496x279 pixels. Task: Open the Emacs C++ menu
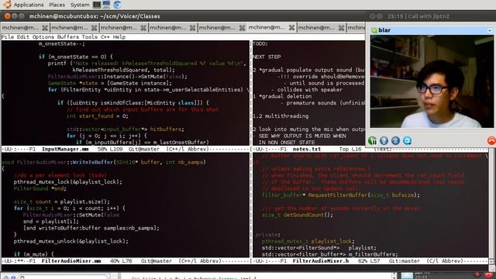[x=105, y=37]
